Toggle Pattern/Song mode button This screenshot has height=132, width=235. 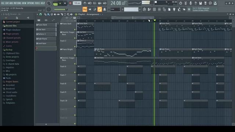click(x=55, y=3)
